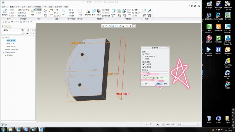Open the 切口和曲面 group dropdown
Viewport: 235px width, 132px height.
coord(72,19)
